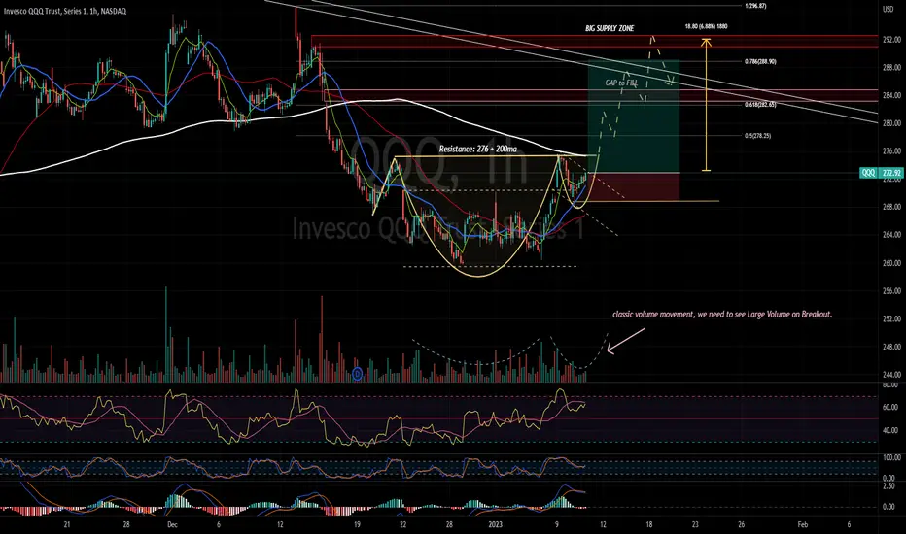The width and height of the screenshot is (906, 534).
Task: Select the Fibonacci level label '0.5(278.25)'
Action: 757,136
